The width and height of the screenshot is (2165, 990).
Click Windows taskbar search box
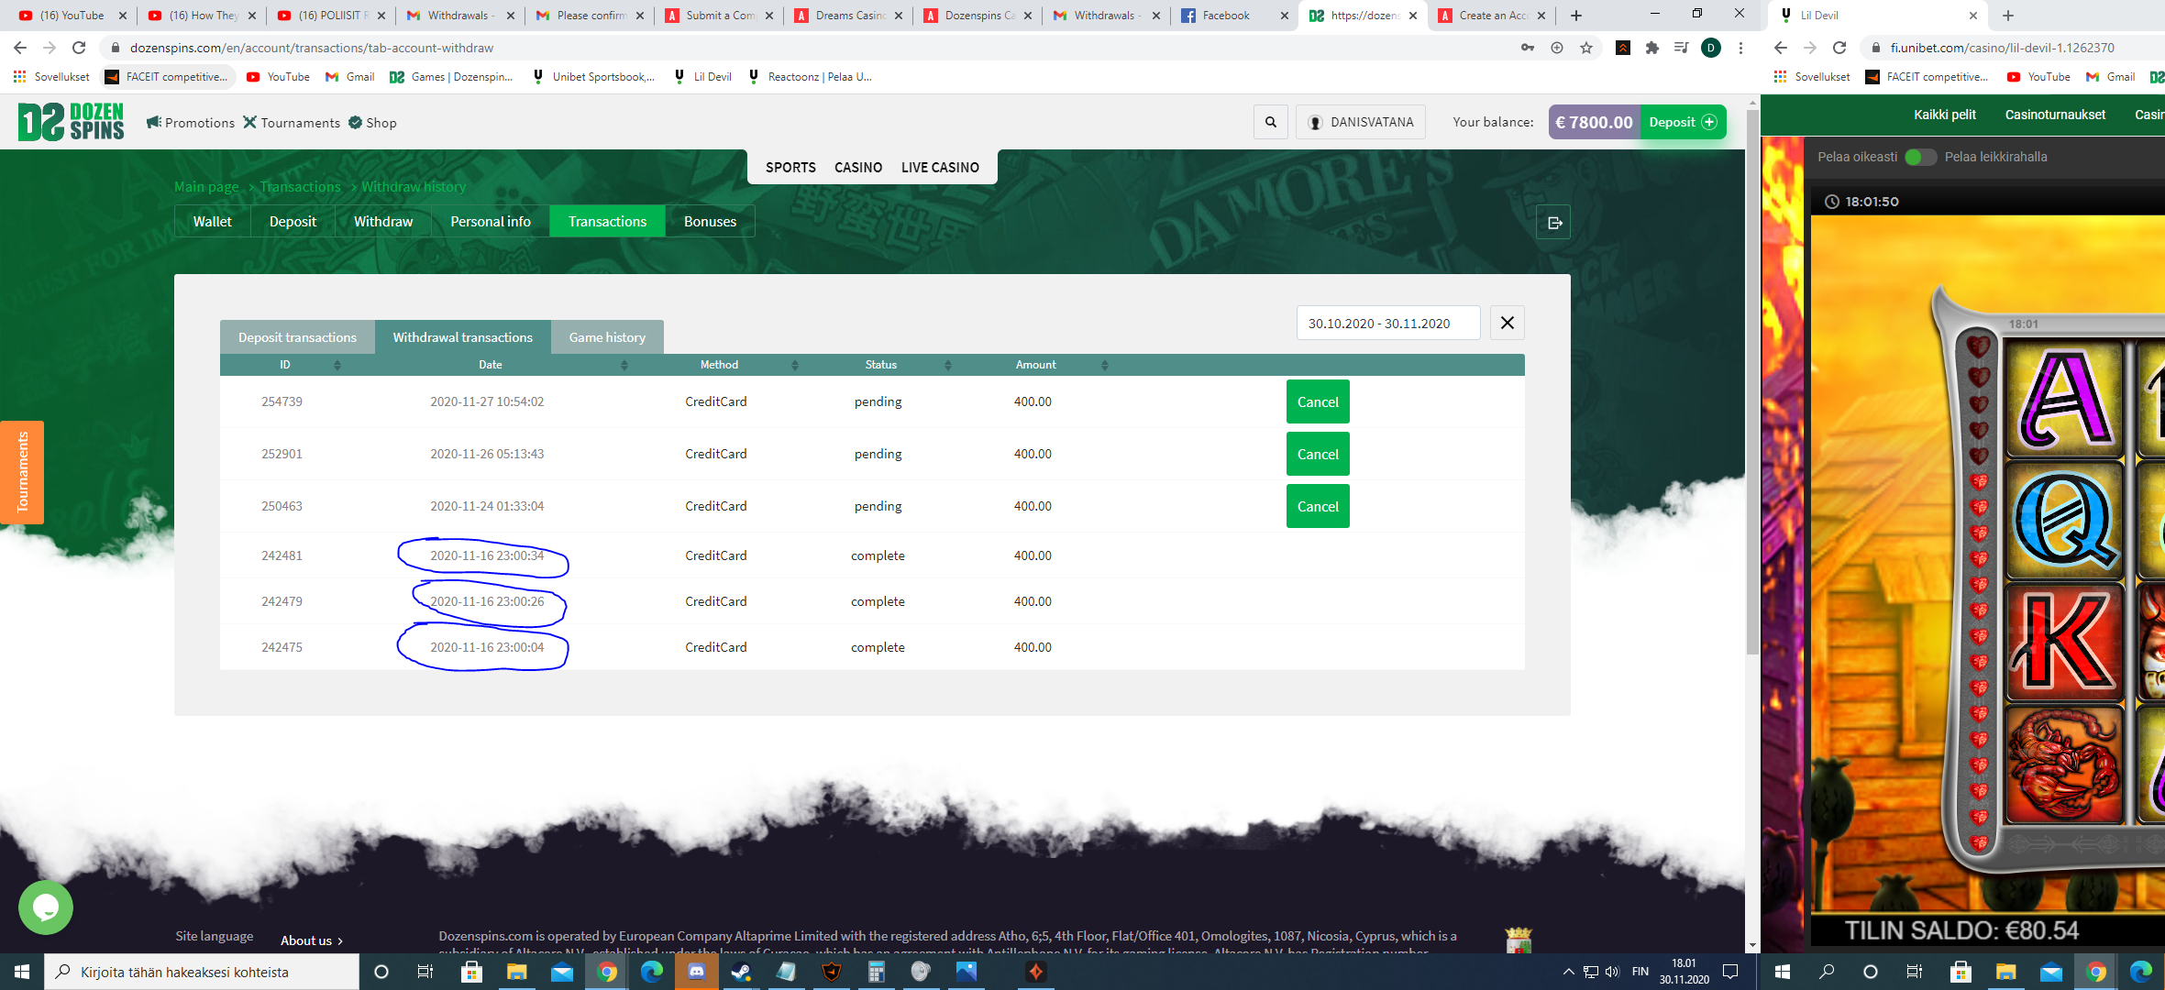[x=202, y=972]
